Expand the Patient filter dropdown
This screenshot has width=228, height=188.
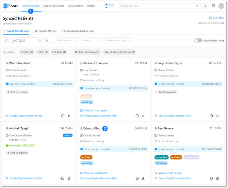[x=91, y=41]
